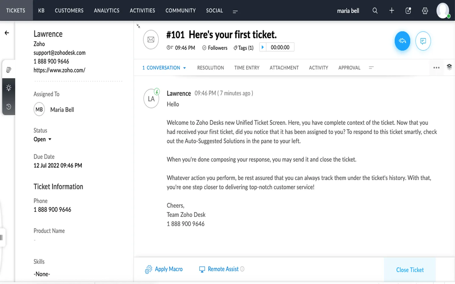Open the three-dot more actions menu
455x284 pixels.
[436, 68]
